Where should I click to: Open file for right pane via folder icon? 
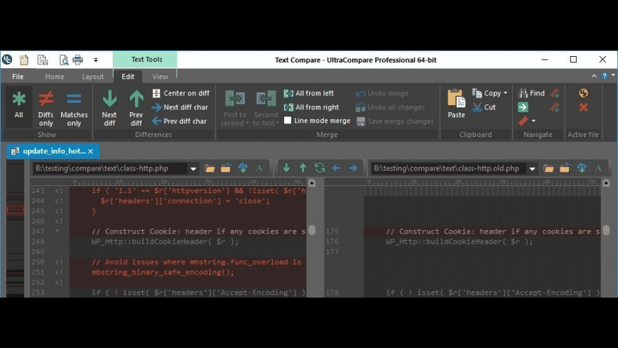pos(548,168)
